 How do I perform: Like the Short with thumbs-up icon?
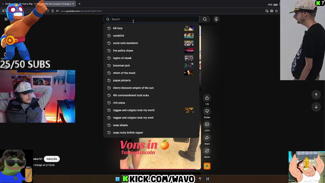(207, 98)
